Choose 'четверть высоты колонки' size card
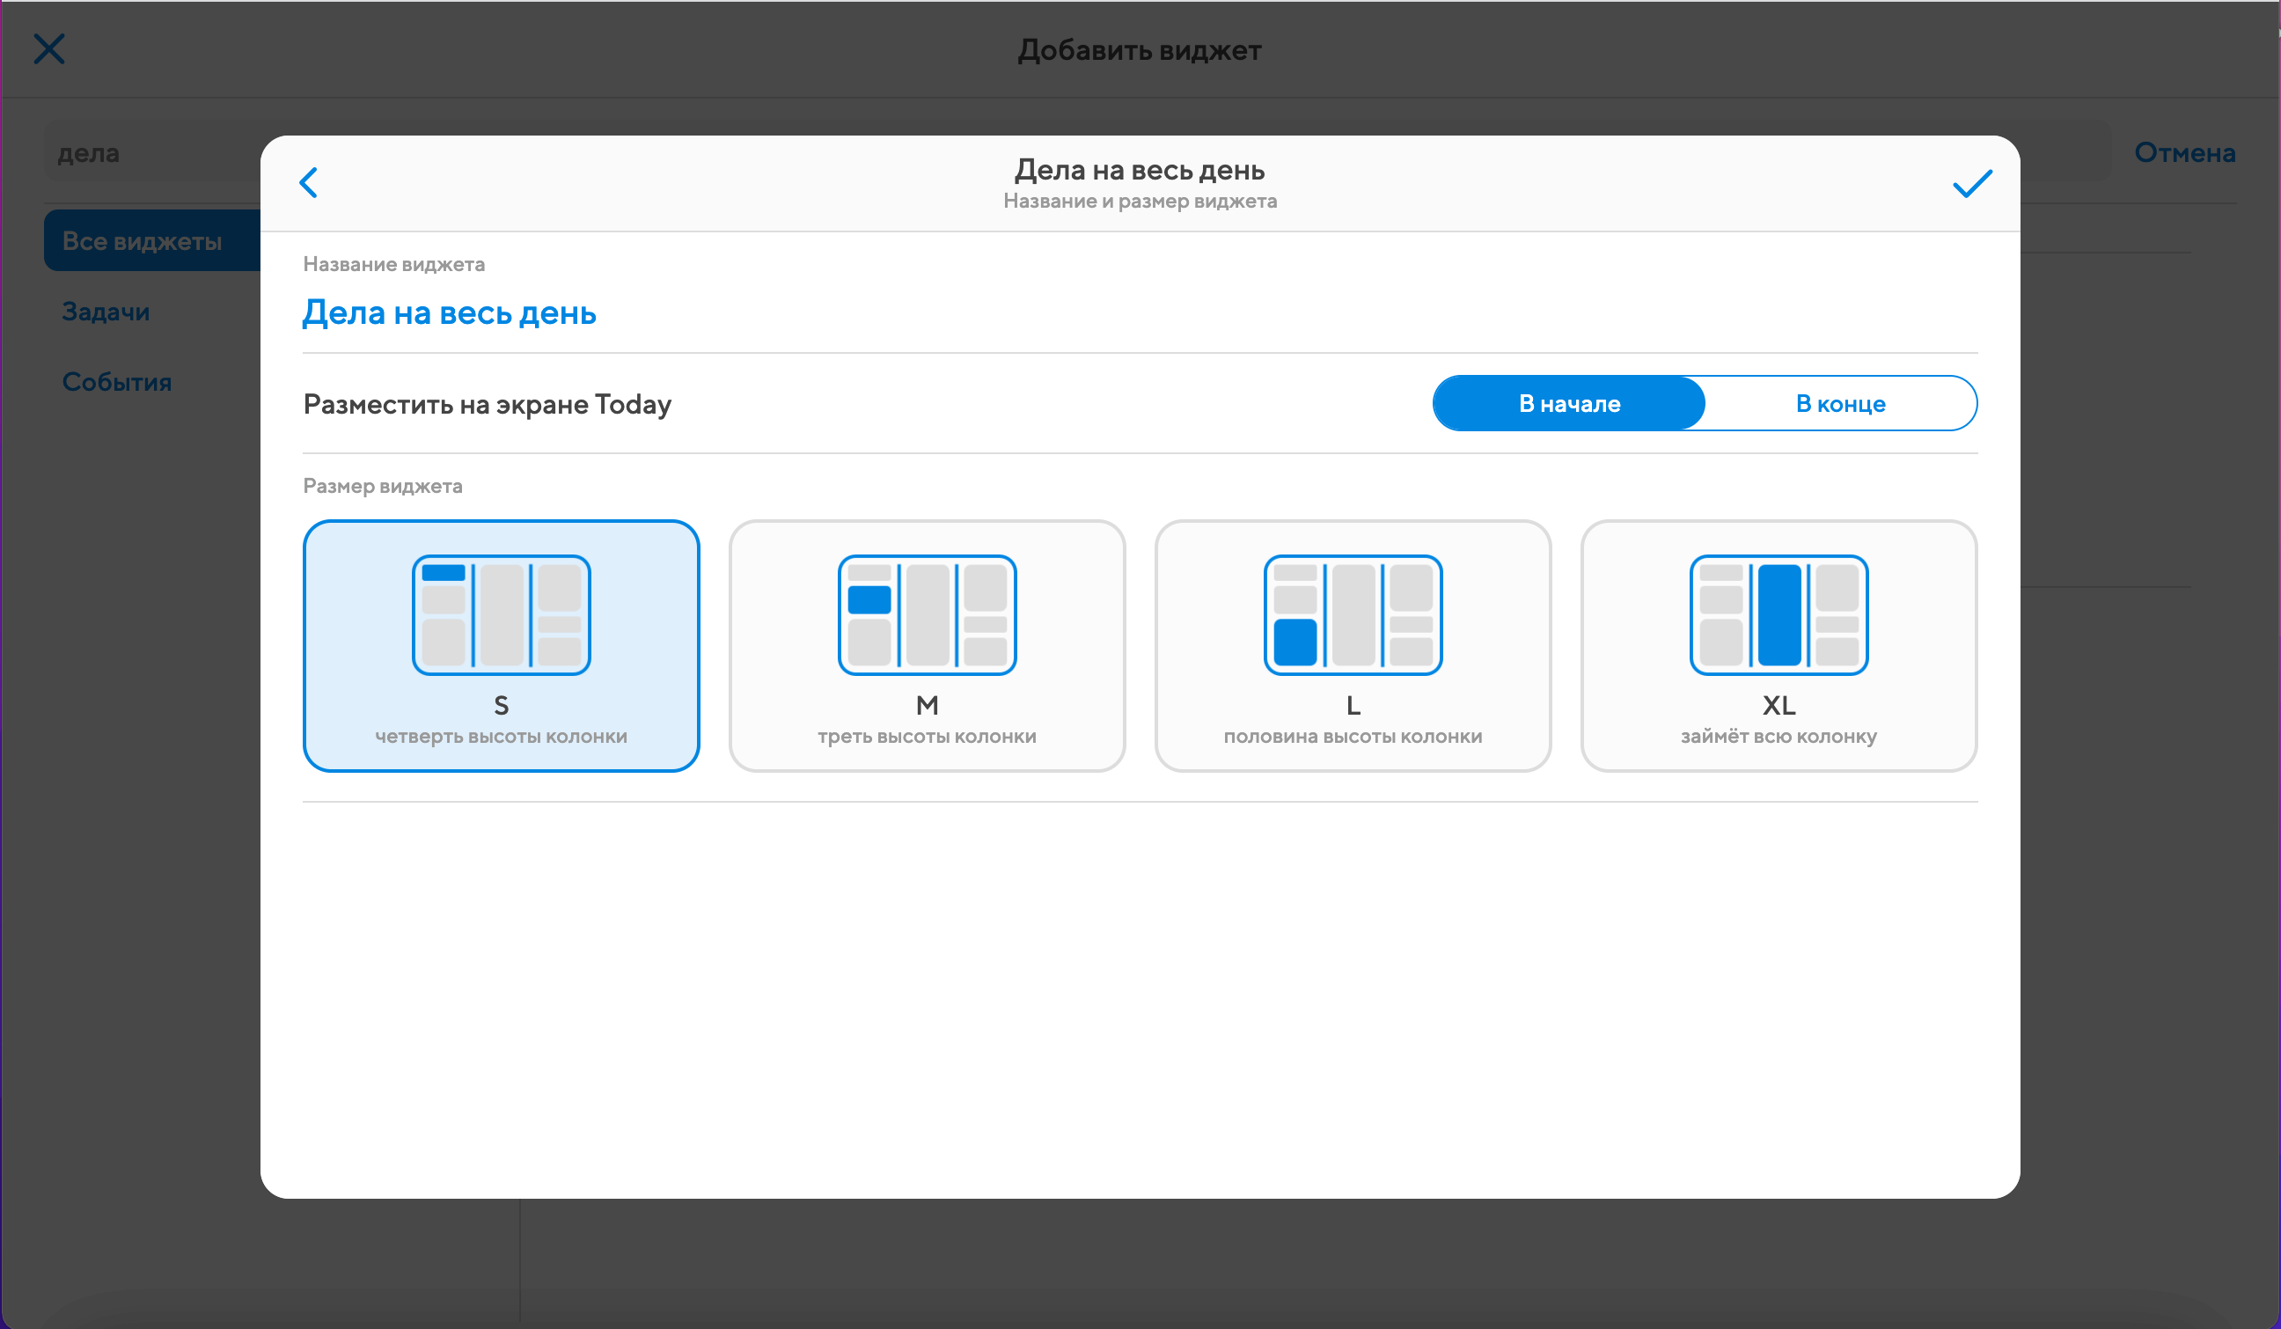The width and height of the screenshot is (2281, 1329). [x=501, y=737]
